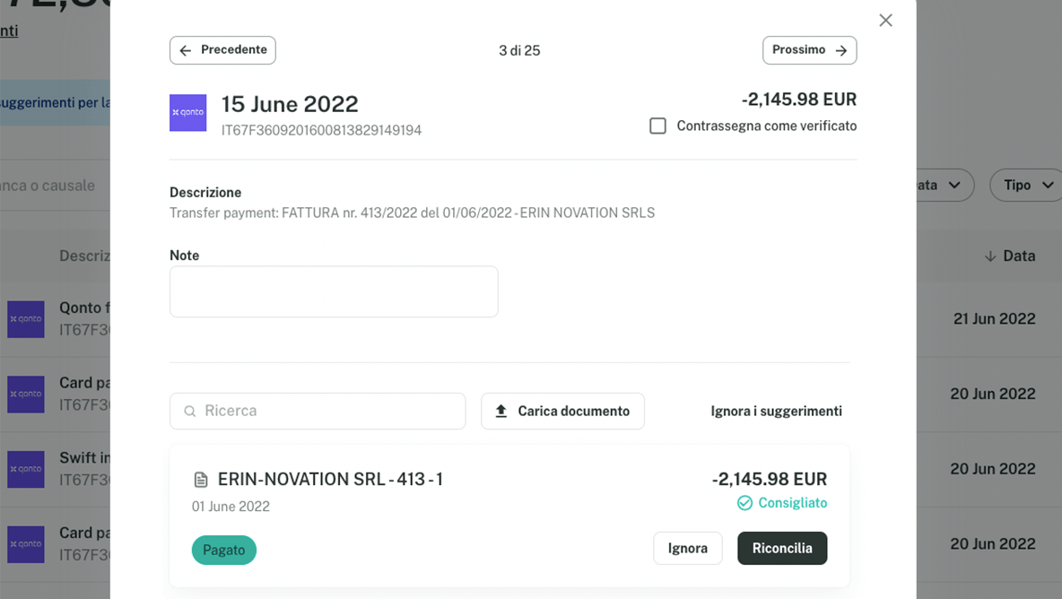The height and width of the screenshot is (599, 1062).
Task: Click the Pagato status badge
Action: click(224, 550)
